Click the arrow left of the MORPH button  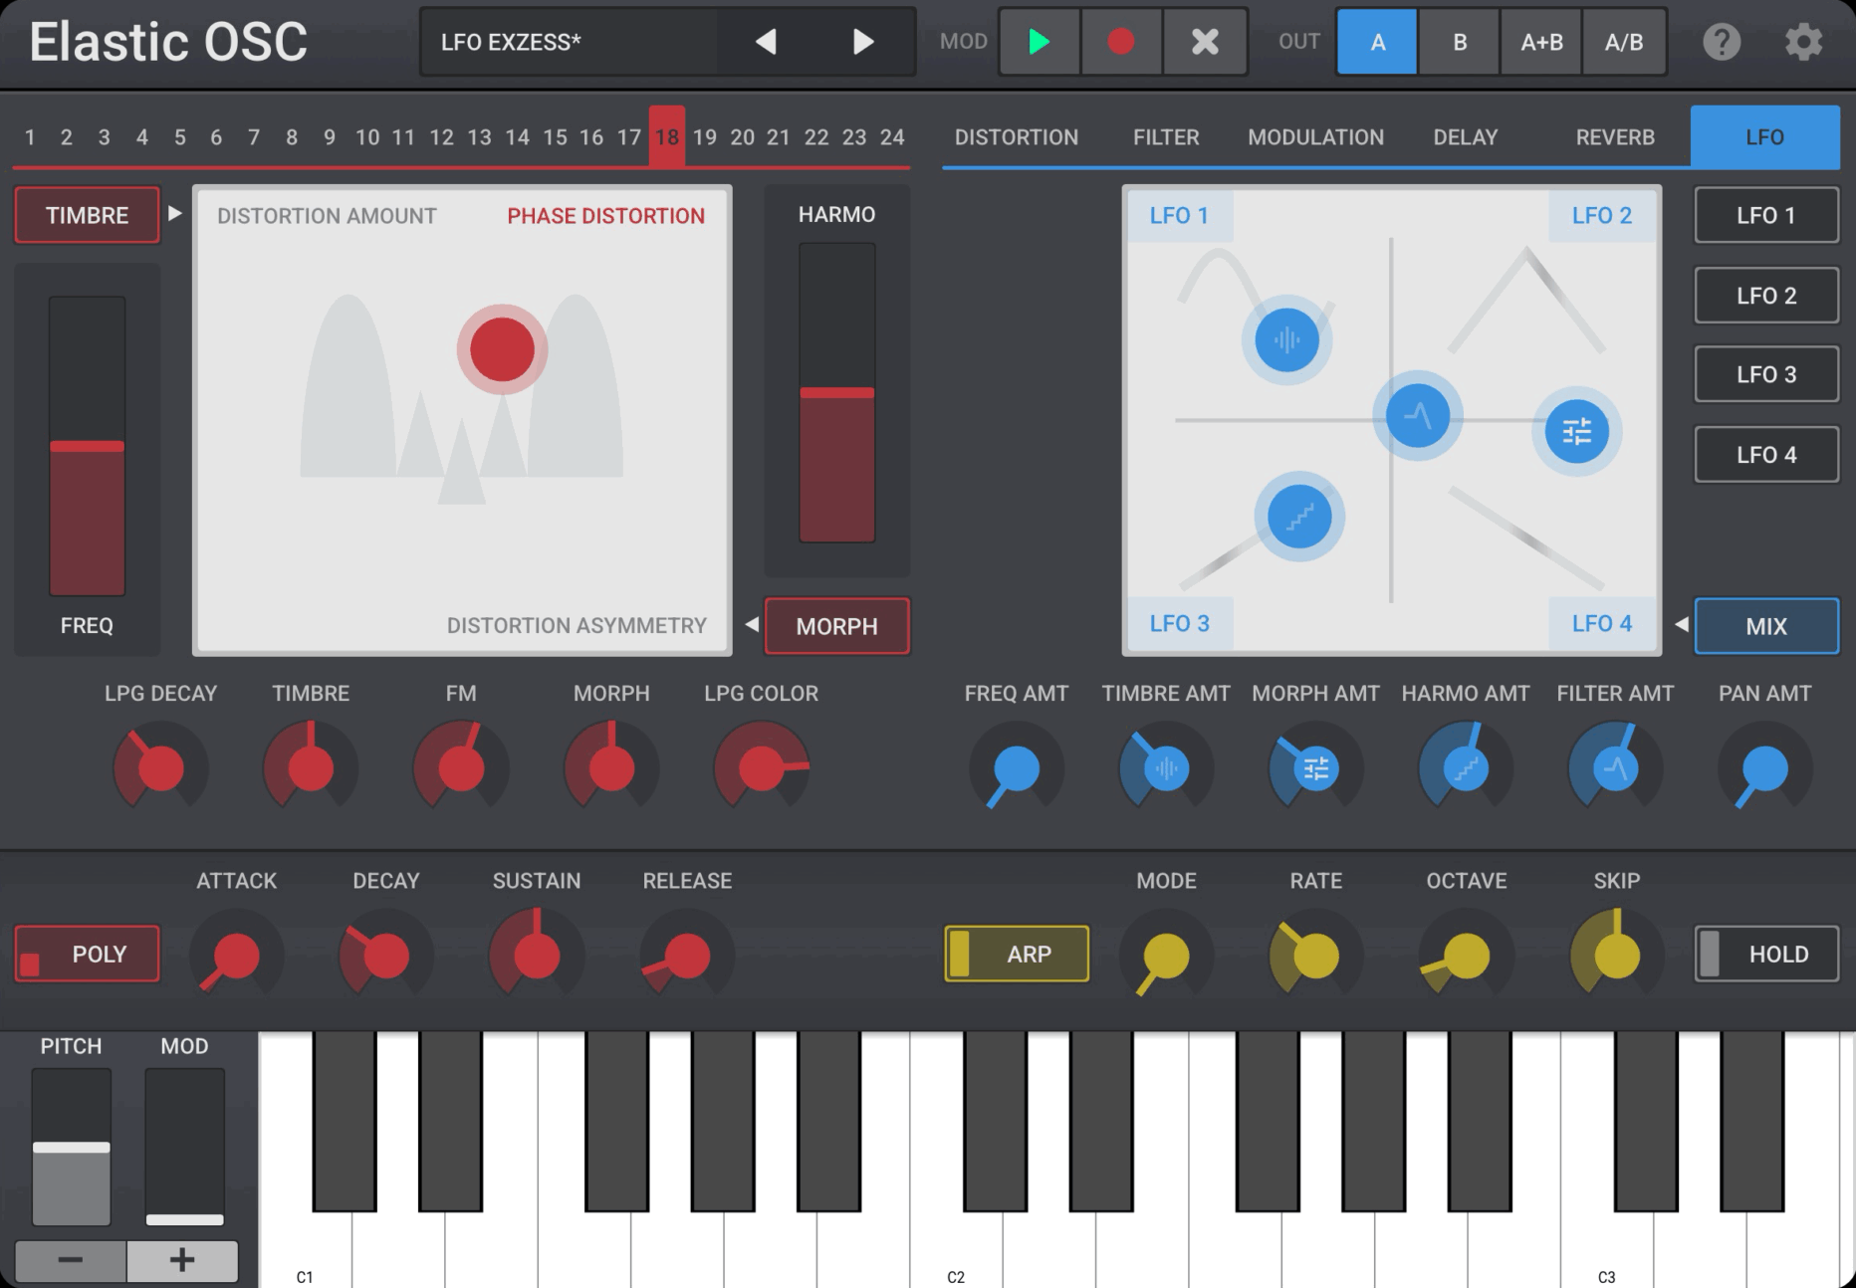(x=752, y=624)
